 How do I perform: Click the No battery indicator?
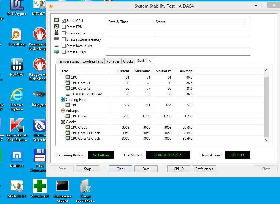(x=101, y=155)
